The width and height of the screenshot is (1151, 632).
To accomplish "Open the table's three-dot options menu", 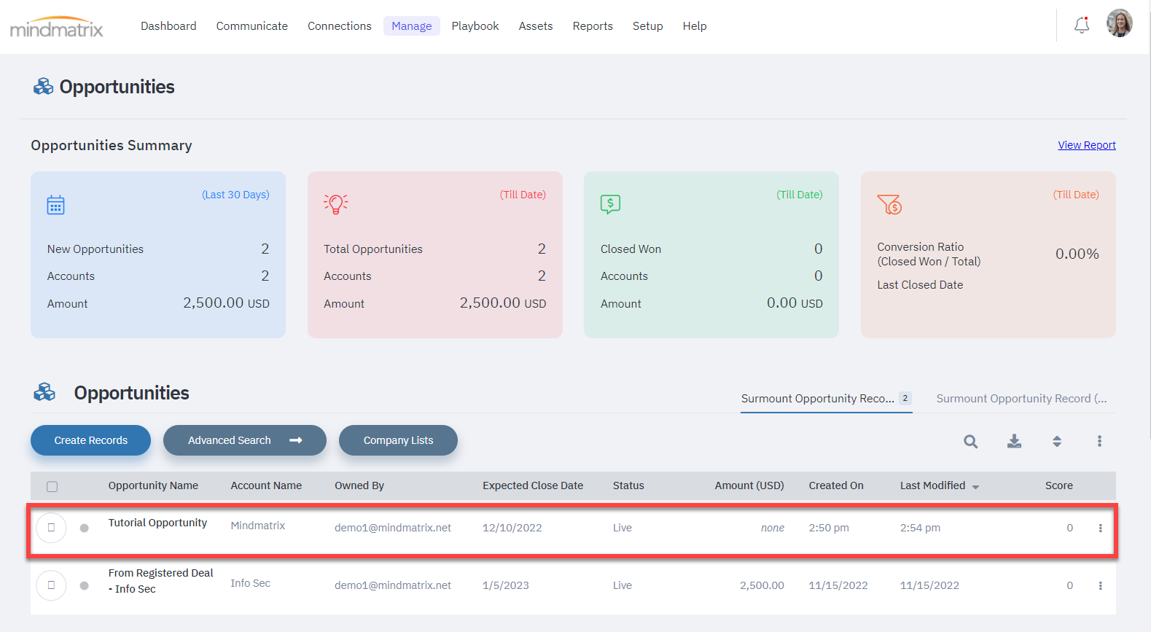I will coord(1099,441).
